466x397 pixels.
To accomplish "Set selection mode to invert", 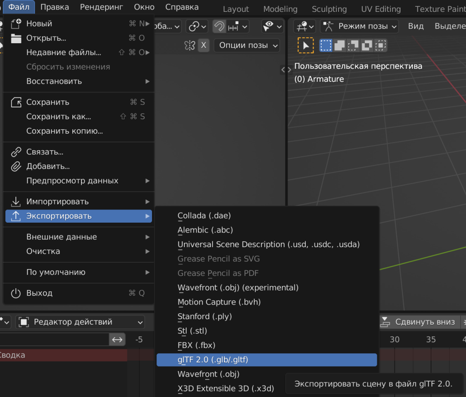I will pos(367,46).
